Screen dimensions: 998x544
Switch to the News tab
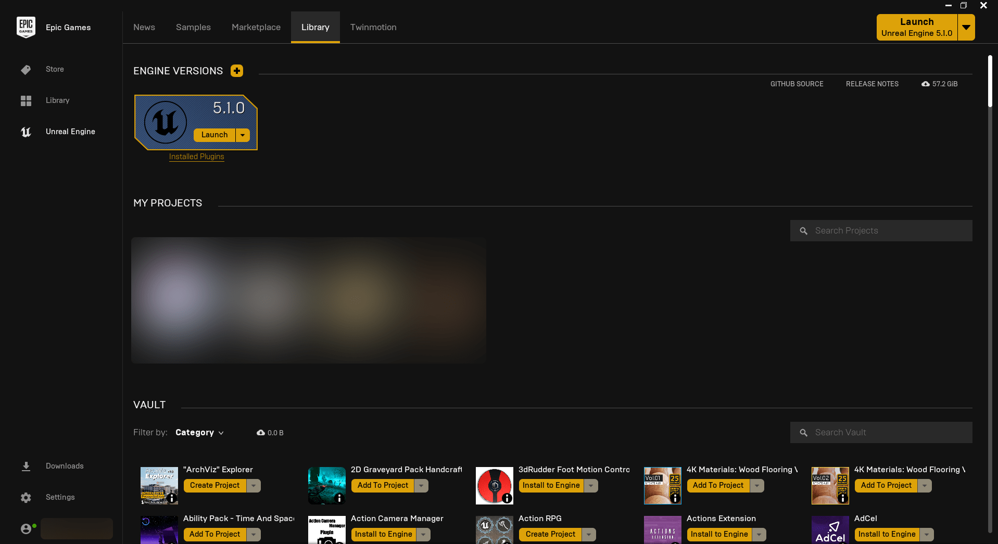point(144,28)
